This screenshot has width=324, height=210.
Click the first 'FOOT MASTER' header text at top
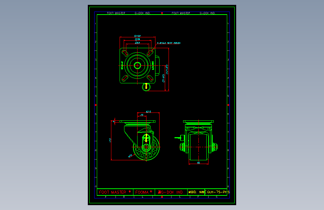(116, 13)
